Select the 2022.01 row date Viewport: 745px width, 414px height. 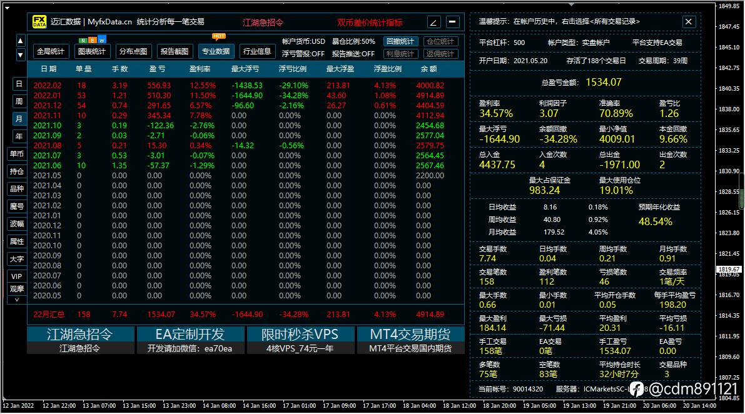(47, 96)
